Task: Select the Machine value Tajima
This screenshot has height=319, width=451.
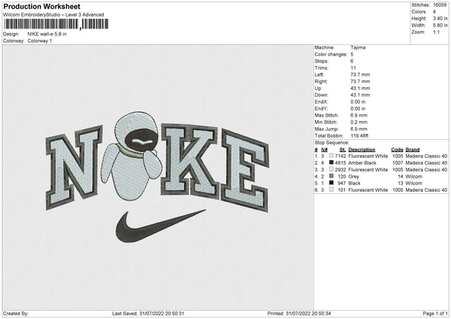Action: 358,47
